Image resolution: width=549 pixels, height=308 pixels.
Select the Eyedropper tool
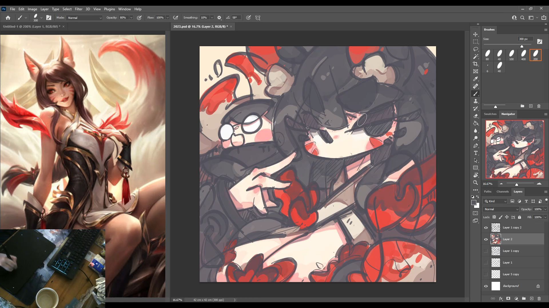click(x=476, y=79)
